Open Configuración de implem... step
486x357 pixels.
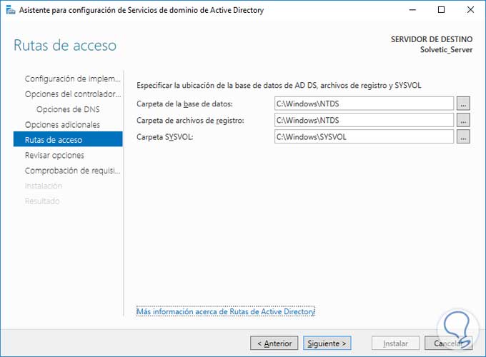point(72,79)
